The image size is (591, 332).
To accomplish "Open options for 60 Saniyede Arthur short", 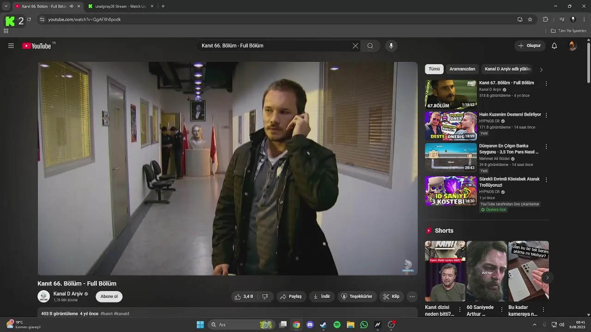I will [x=501, y=309].
